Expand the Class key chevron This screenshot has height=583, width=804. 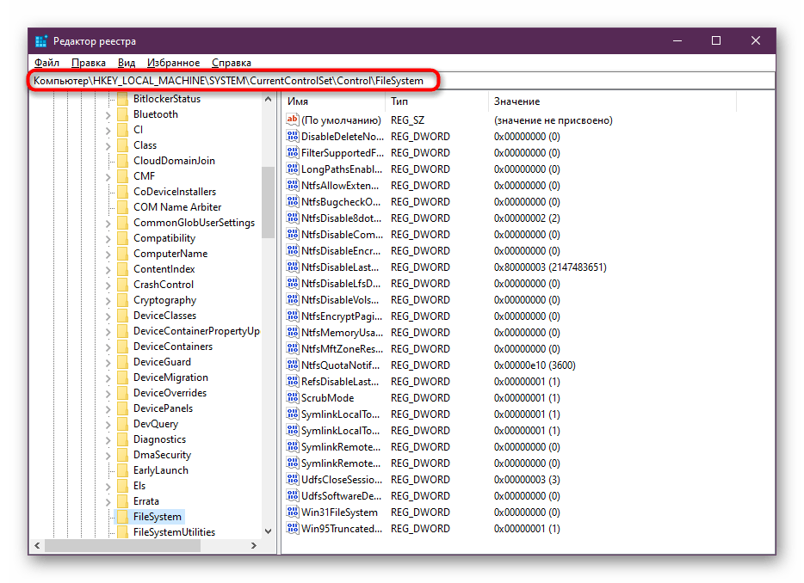coord(108,145)
